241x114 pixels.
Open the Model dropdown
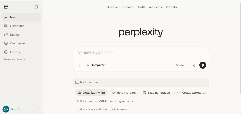[182, 65]
